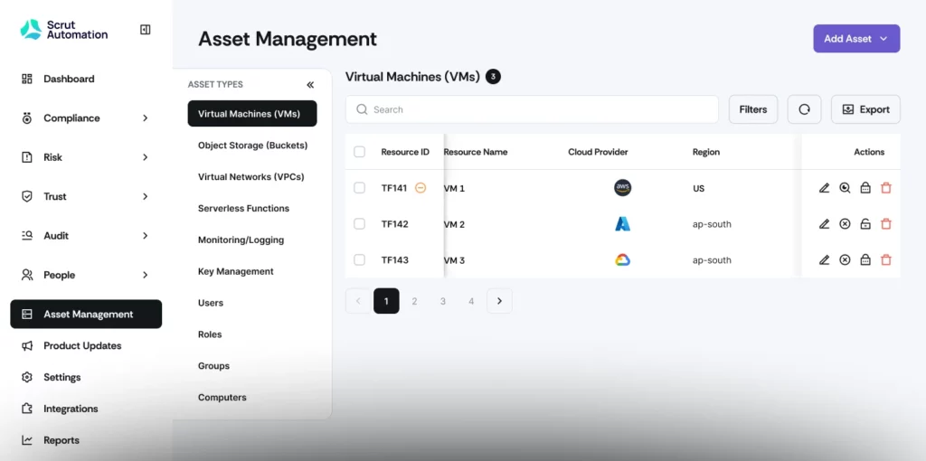Click the asset Search field
This screenshot has width=926, height=461.
pyautogui.click(x=532, y=109)
